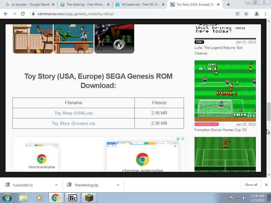Screen dimensions: 271x203
Task: Click network tray icon
Action: tap(238, 198)
